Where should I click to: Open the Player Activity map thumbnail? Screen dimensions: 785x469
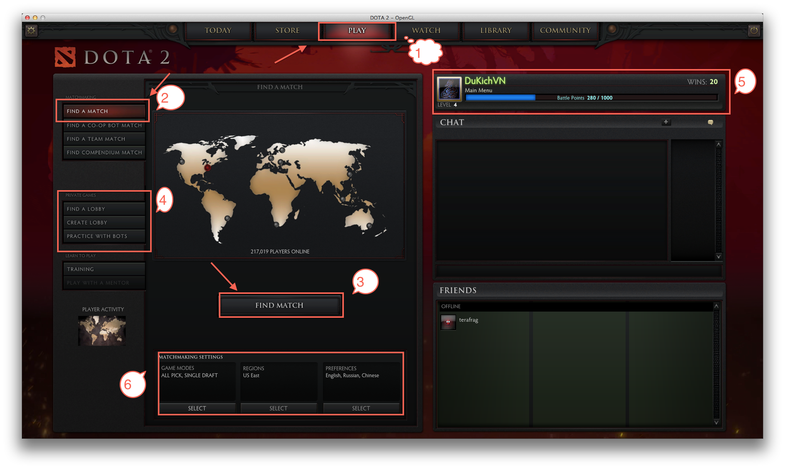(x=102, y=331)
